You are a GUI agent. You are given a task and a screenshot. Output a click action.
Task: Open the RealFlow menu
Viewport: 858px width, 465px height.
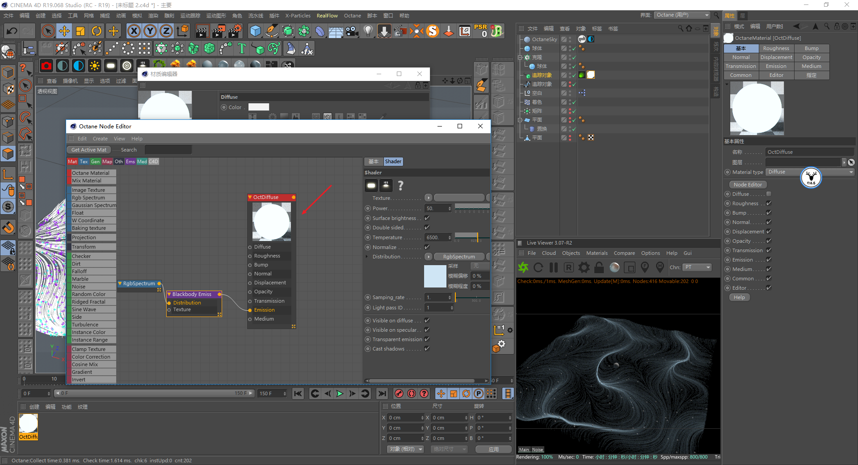tap(327, 16)
